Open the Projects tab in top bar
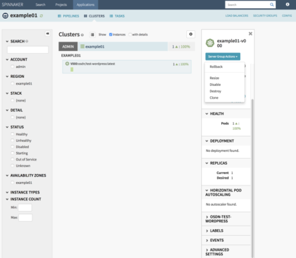Image resolution: width=296 pixels, height=258 pixels. pyautogui.click(x=61, y=5)
